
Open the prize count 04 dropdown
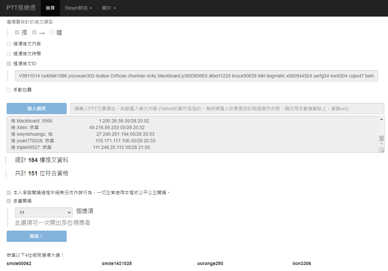[x=44, y=212]
